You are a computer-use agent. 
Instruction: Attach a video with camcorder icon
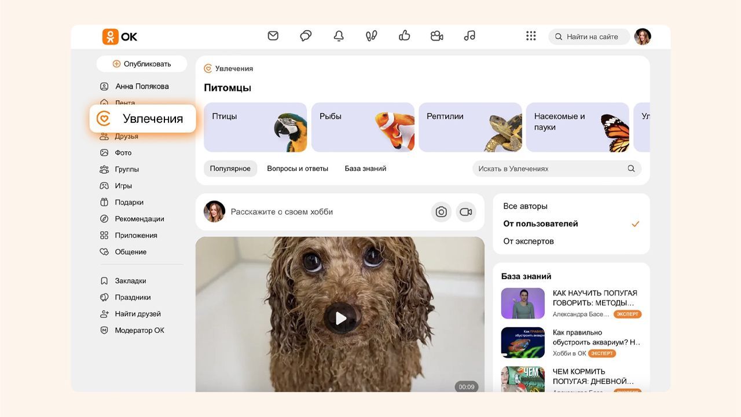point(466,212)
